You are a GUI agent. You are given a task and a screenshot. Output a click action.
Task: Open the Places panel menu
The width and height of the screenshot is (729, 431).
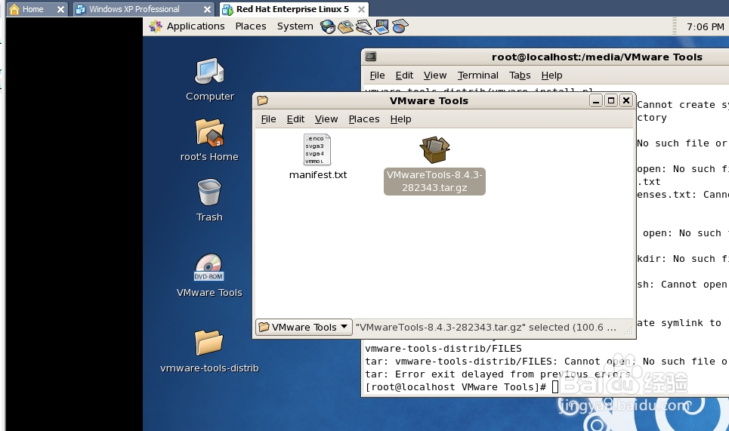point(251,26)
